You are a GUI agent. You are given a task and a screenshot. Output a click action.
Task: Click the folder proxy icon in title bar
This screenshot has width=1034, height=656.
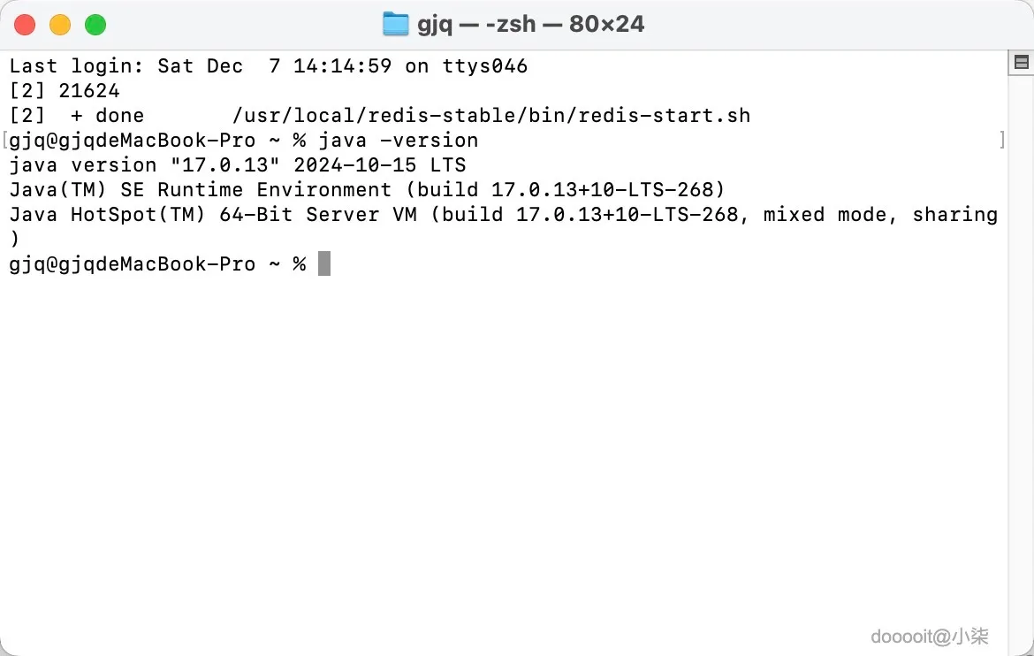395,24
